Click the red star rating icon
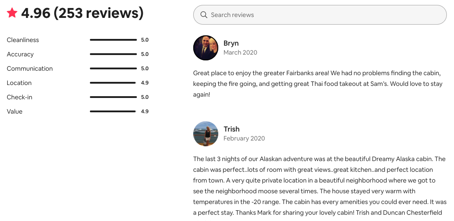454x221 pixels. [x=12, y=13]
